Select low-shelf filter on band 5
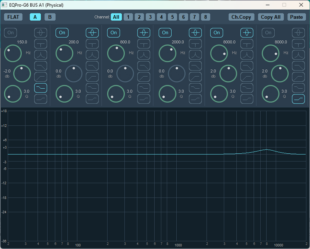The height and width of the screenshot is (249, 310). click(247, 88)
